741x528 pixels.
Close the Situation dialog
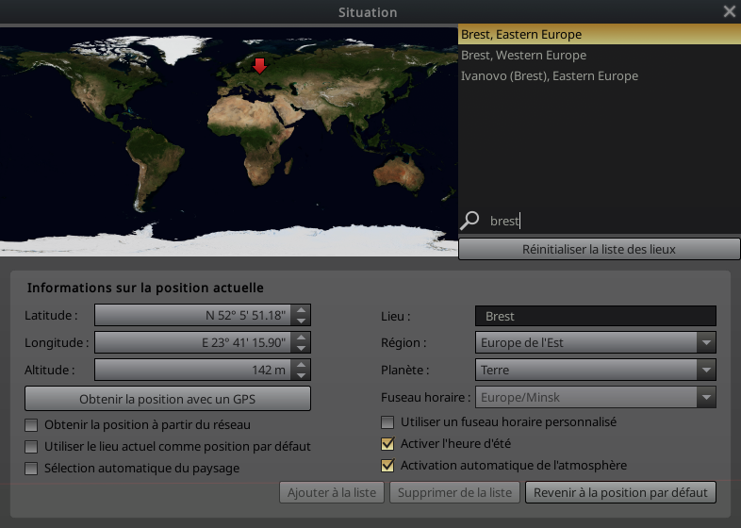[x=729, y=11]
